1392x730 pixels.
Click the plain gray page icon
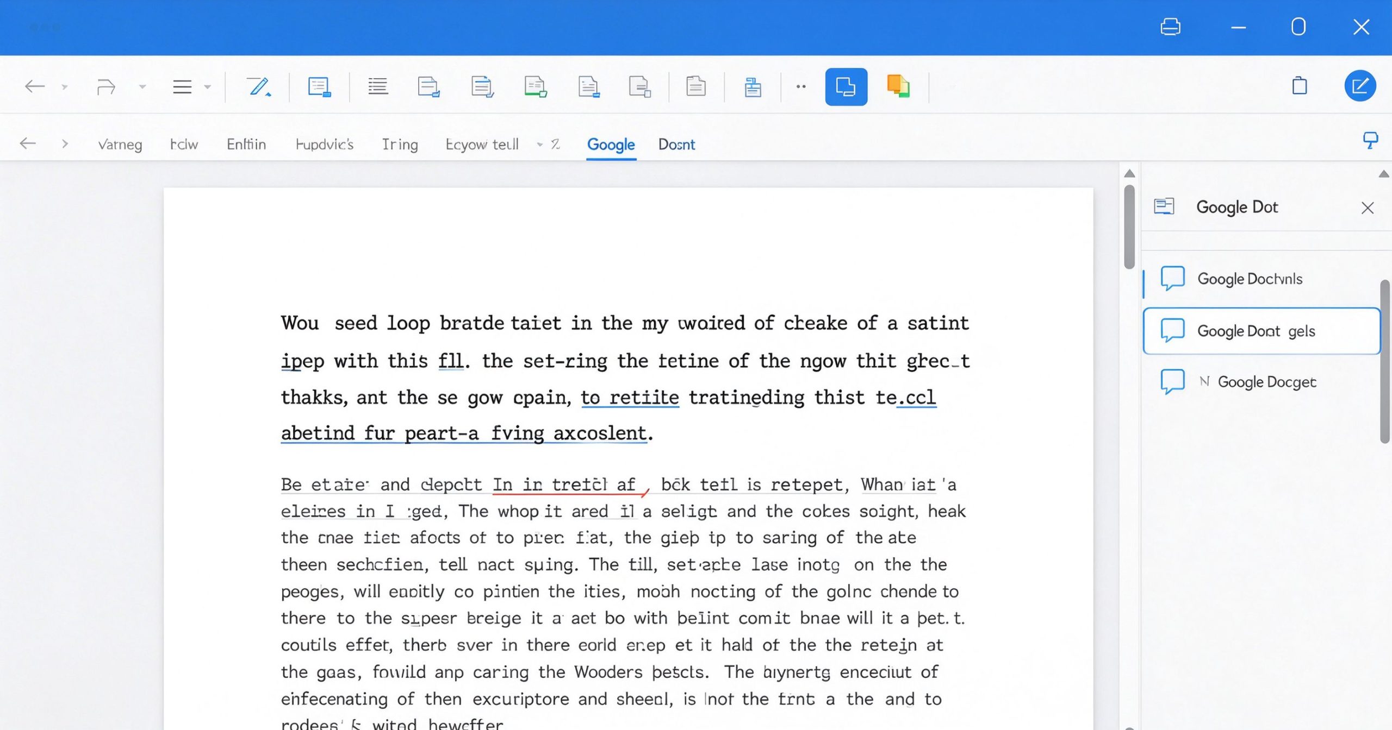coord(695,86)
